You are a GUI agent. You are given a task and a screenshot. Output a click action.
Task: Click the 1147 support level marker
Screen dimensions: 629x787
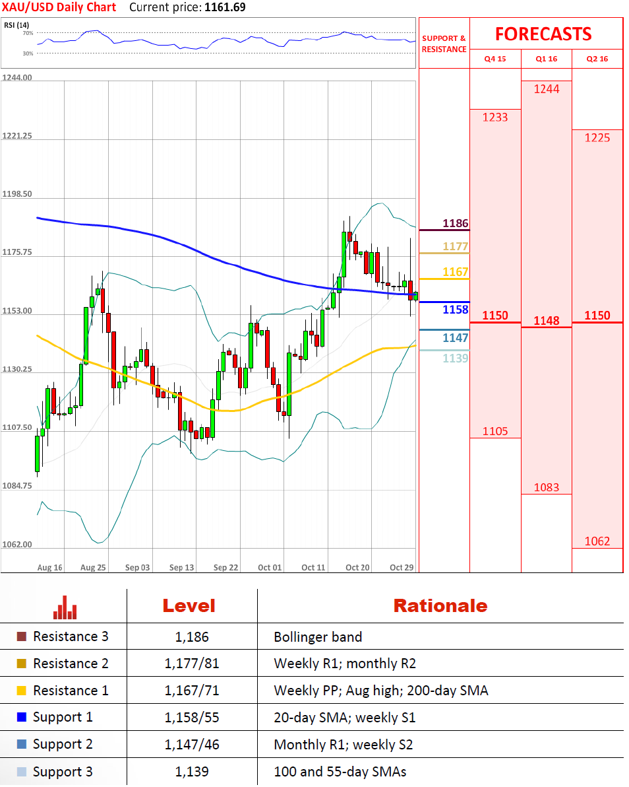click(455, 338)
